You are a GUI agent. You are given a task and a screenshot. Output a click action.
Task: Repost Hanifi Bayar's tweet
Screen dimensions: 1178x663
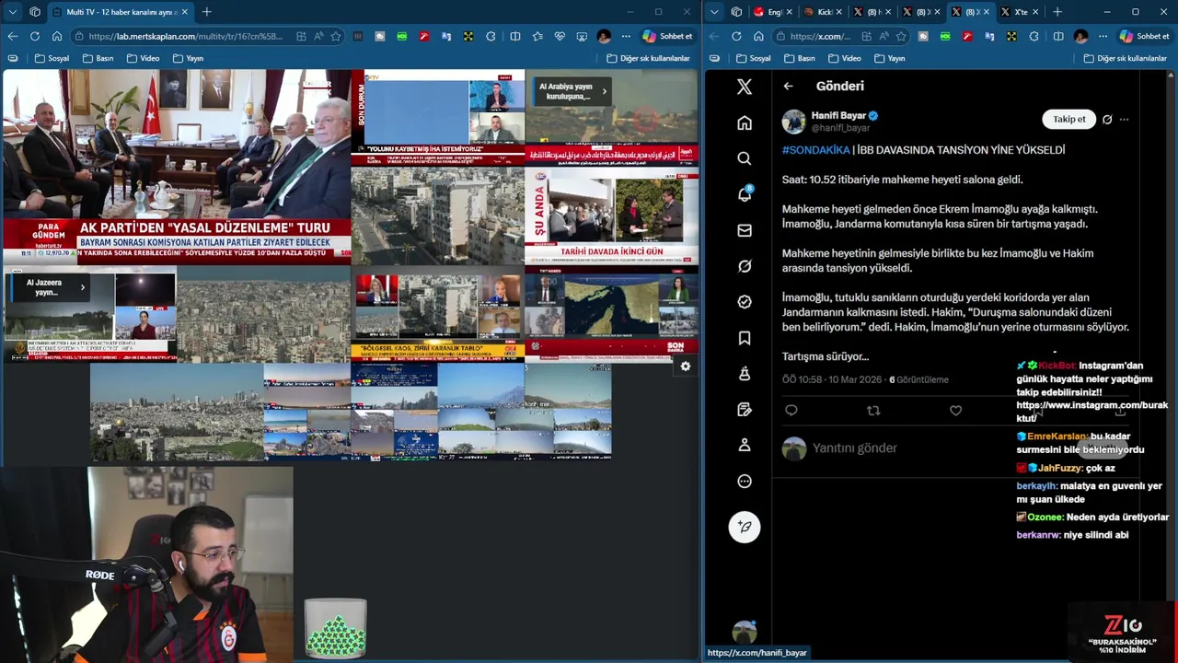point(873,411)
